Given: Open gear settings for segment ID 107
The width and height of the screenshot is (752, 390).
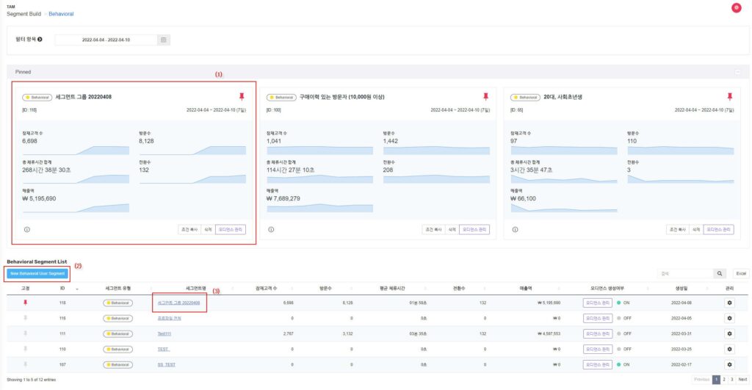Looking at the screenshot, I should [x=729, y=364].
